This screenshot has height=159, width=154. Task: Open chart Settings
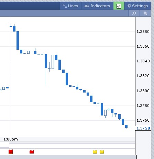[x=137, y=6]
